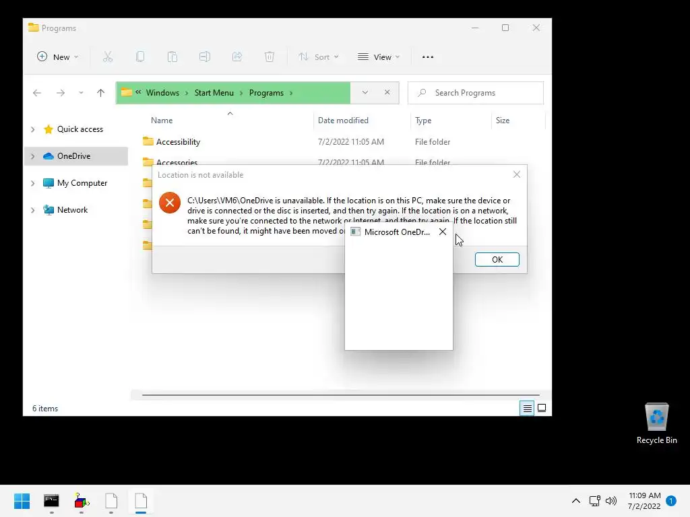Expand OneDrive tree node
This screenshot has width=690, height=517.
[x=32, y=156]
